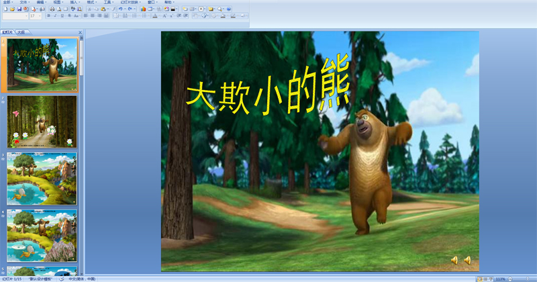Open the 格式 (Format) menu
The width and height of the screenshot is (537, 282).
click(x=91, y=2)
